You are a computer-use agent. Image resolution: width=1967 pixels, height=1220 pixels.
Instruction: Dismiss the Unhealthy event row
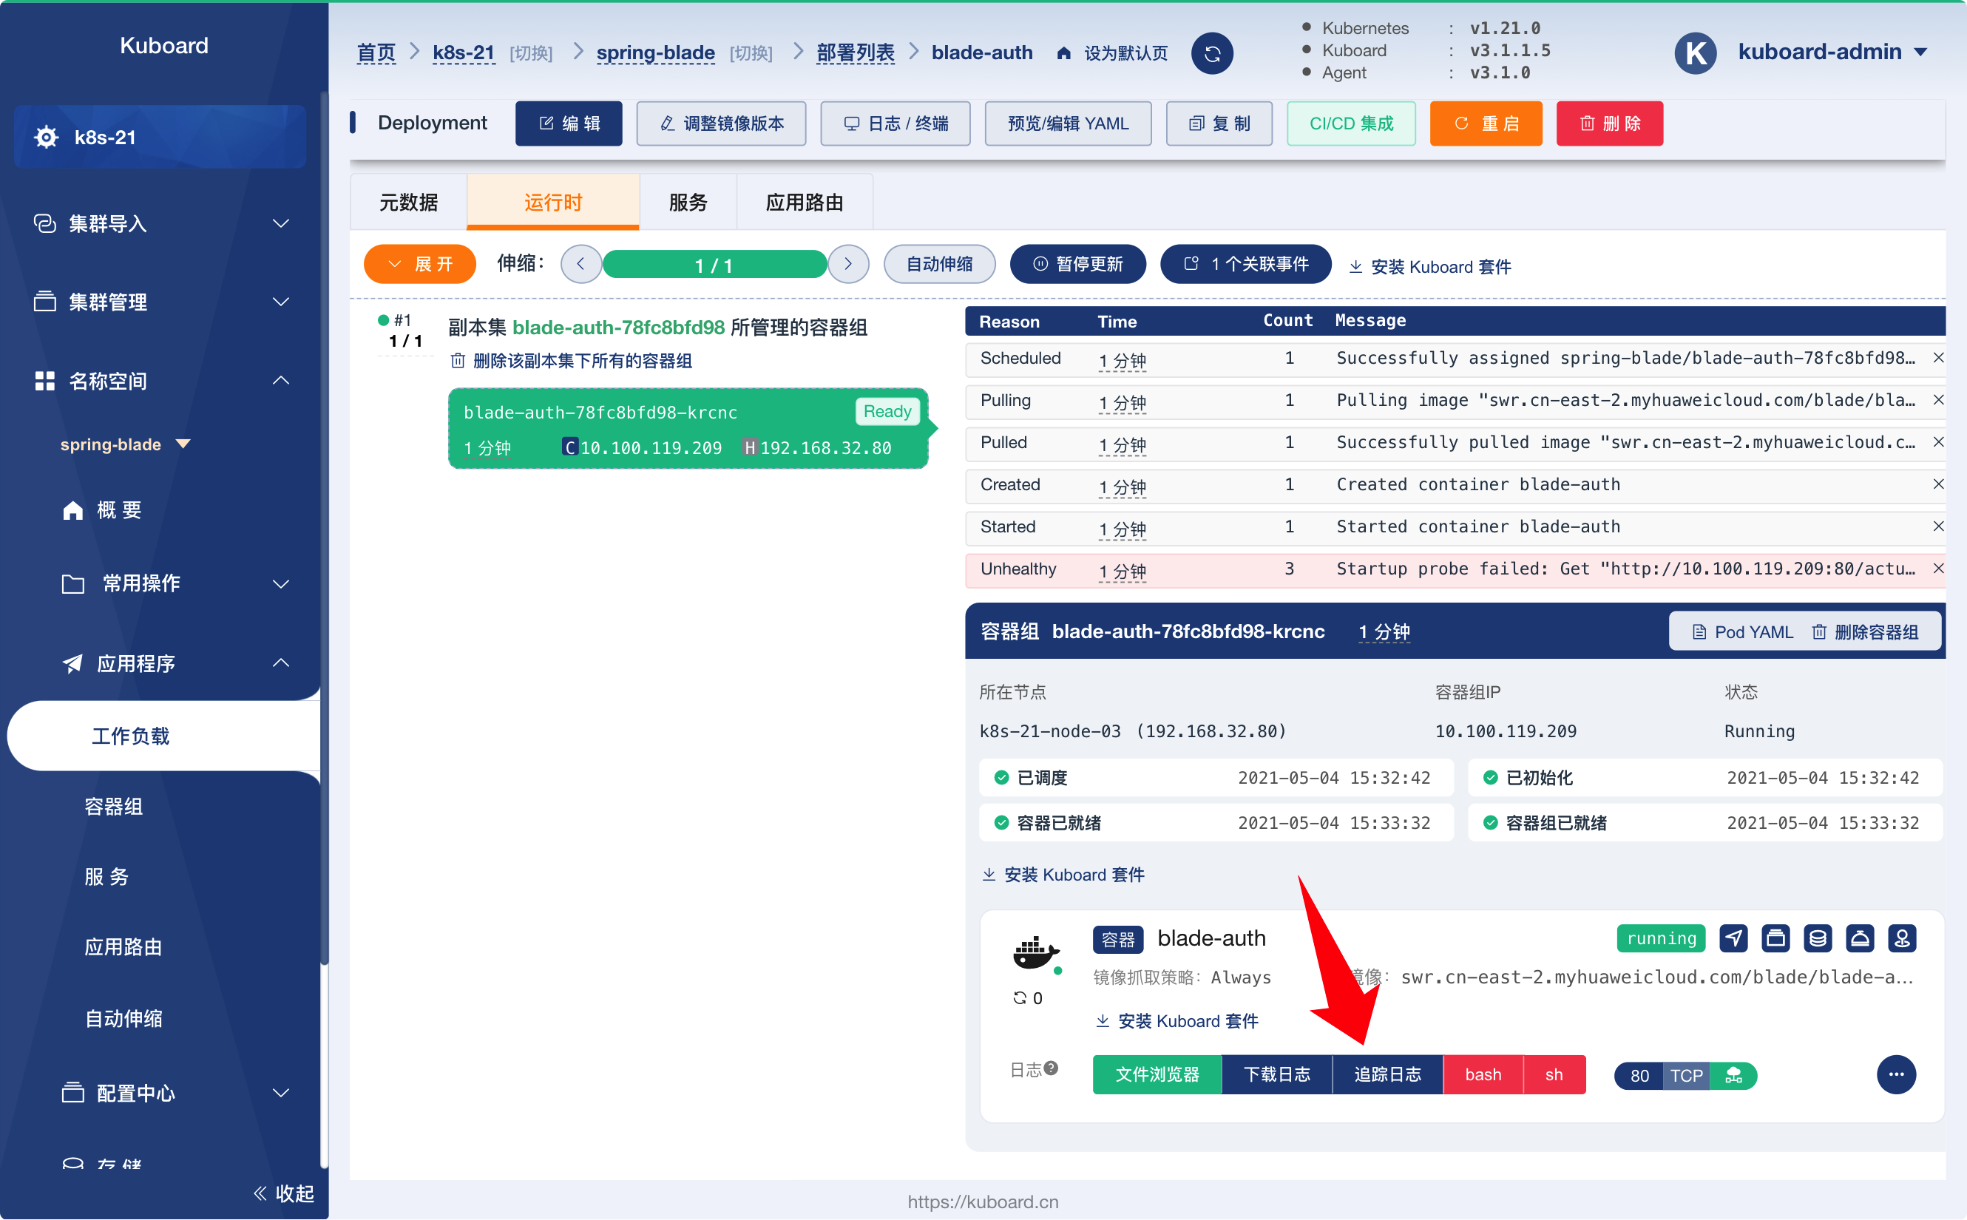tap(1938, 568)
